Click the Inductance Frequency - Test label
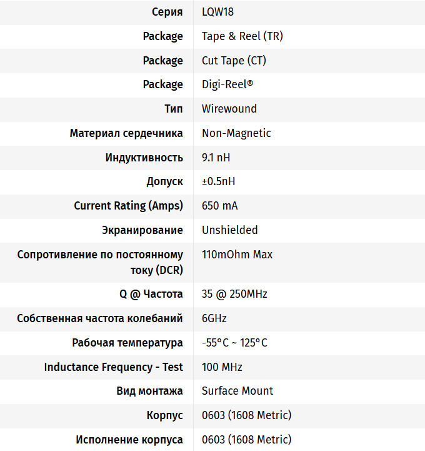The image size is (425, 451). tap(113, 367)
